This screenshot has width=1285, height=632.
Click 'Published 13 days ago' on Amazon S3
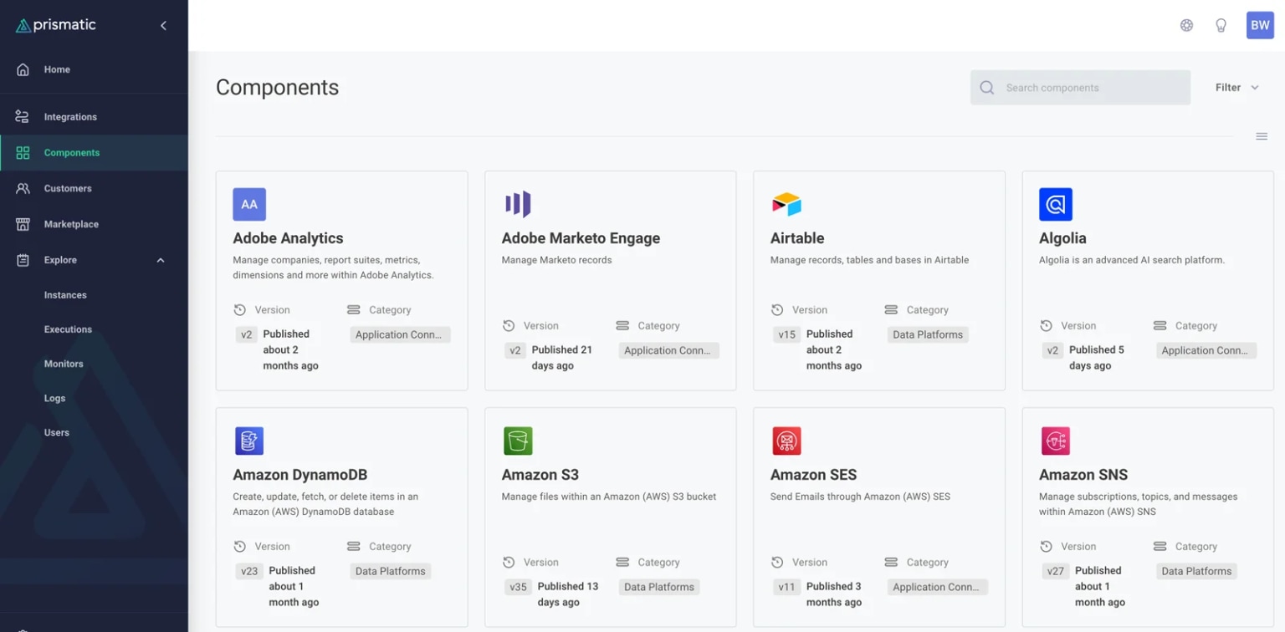point(568,594)
